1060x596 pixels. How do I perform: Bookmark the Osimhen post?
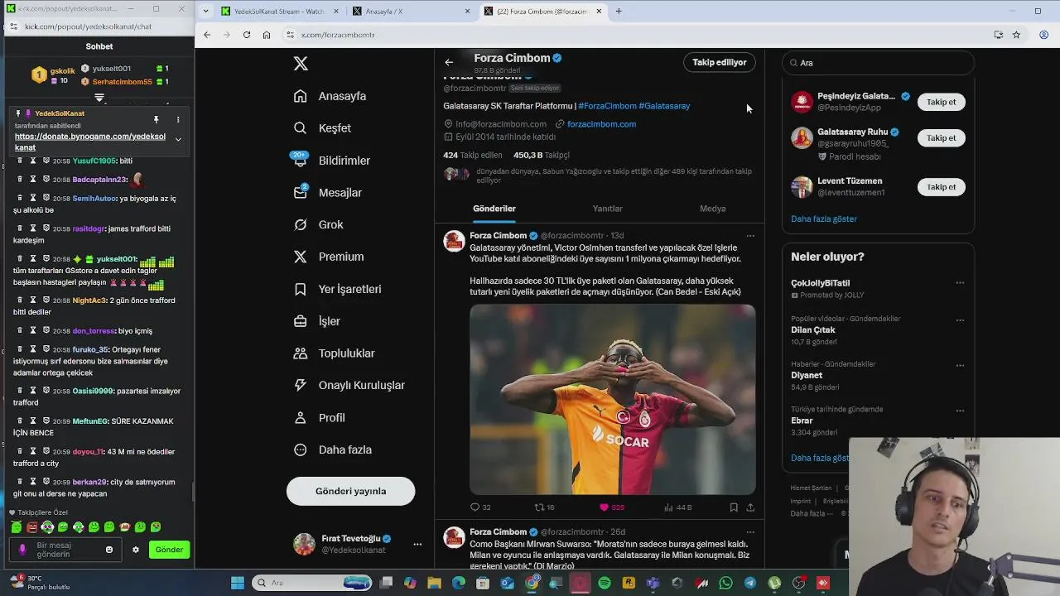coord(734,507)
